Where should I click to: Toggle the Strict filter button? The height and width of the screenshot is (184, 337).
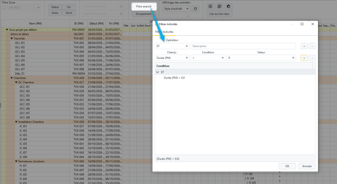pyautogui.click(x=69, y=13)
